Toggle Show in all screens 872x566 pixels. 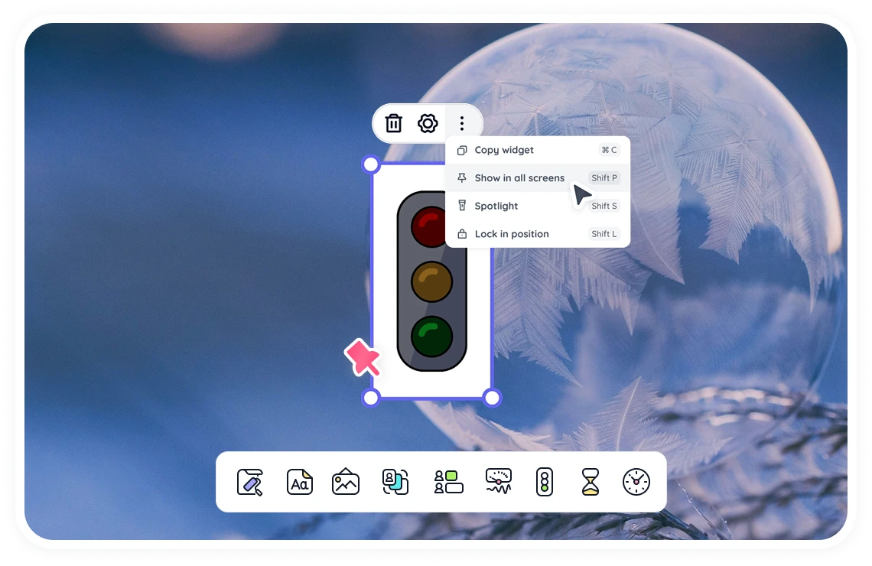point(520,177)
